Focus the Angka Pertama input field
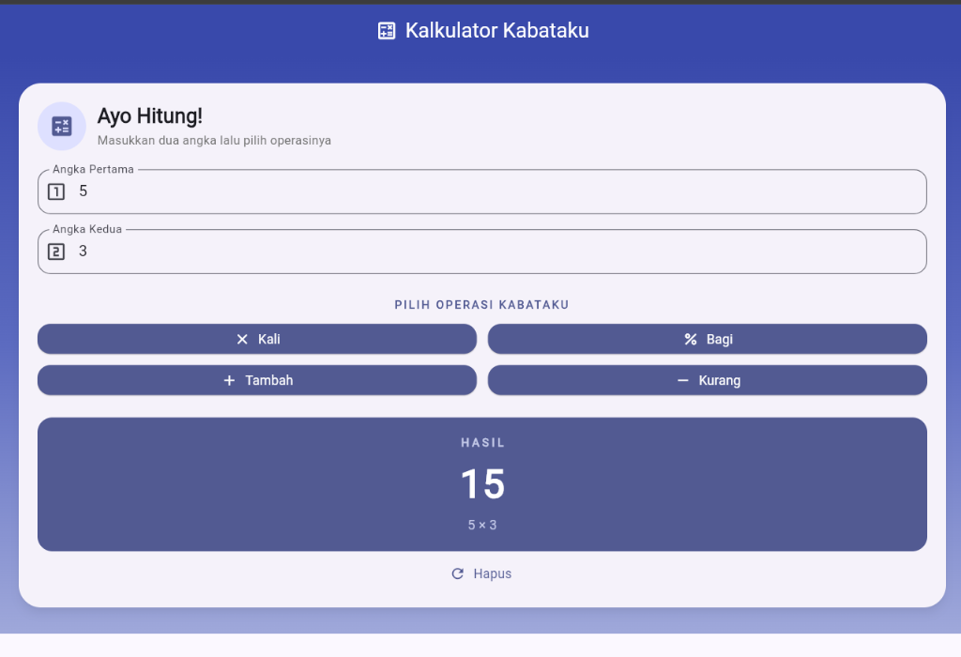Screen dimensions: 961x657 482,191
